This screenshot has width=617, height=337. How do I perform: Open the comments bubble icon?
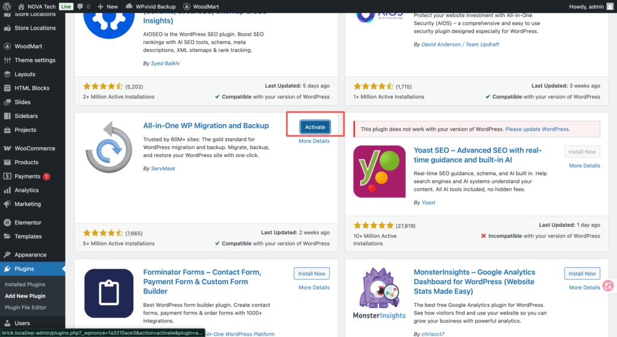click(x=80, y=6)
